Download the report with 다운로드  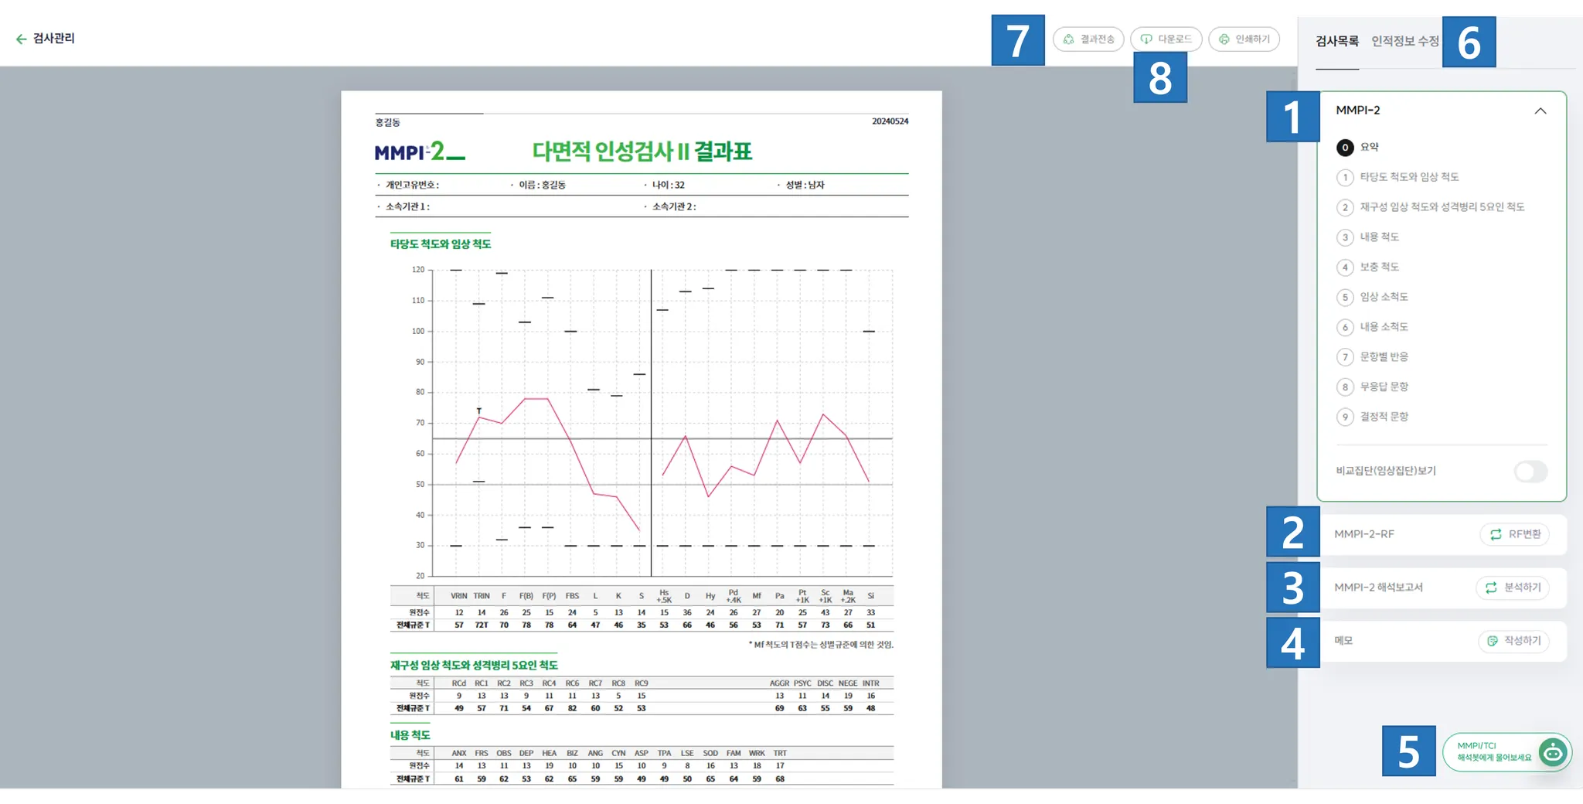(1166, 39)
